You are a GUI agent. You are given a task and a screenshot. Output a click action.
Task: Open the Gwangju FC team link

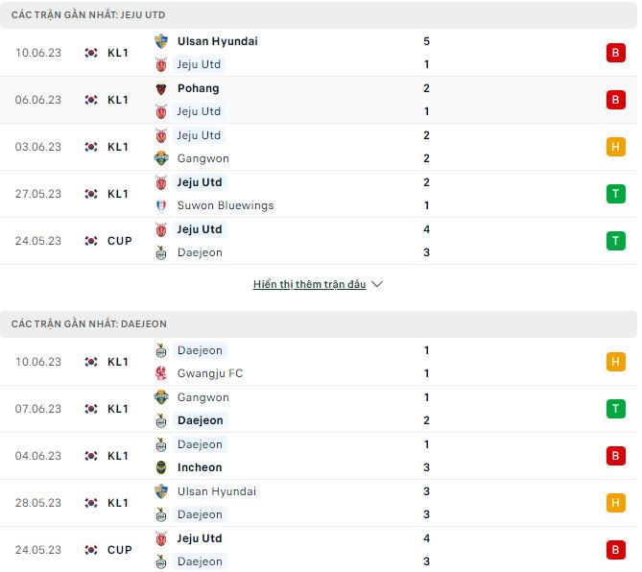[x=210, y=373]
